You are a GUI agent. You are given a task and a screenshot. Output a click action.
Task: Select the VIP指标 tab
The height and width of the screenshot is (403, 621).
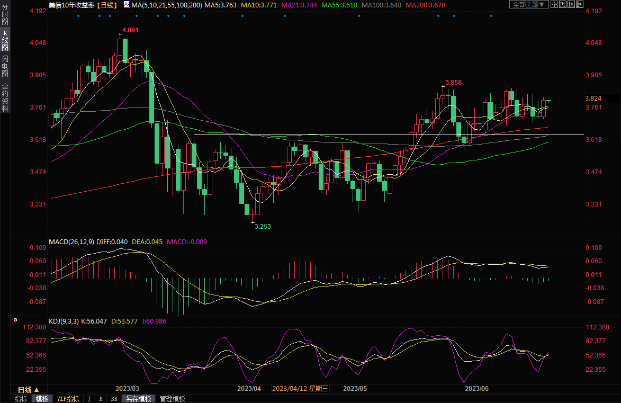(68, 399)
